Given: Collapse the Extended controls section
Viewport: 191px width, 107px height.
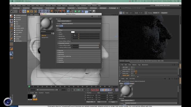Looking at the screenshot, I should click(x=78, y=43).
